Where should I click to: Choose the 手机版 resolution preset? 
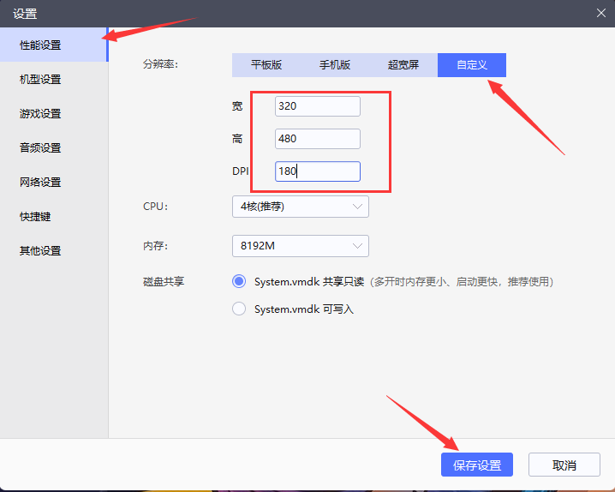(x=335, y=65)
